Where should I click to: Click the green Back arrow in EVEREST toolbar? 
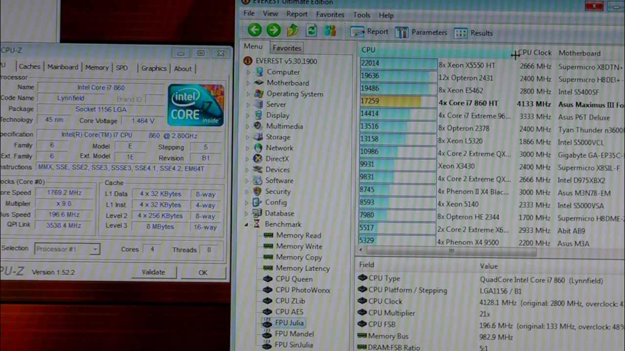(x=254, y=30)
